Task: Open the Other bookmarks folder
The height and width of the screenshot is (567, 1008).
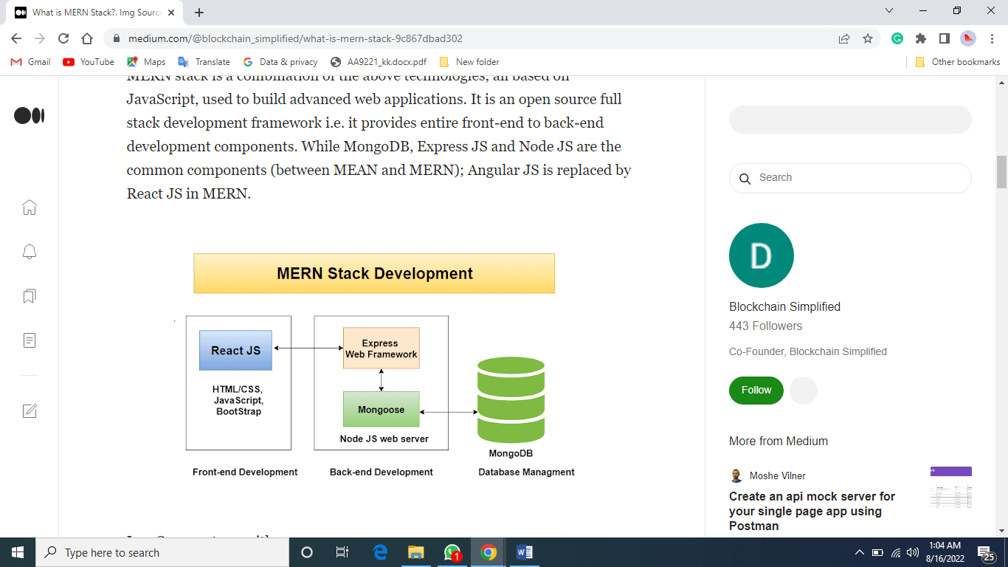Action: (x=958, y=62)
